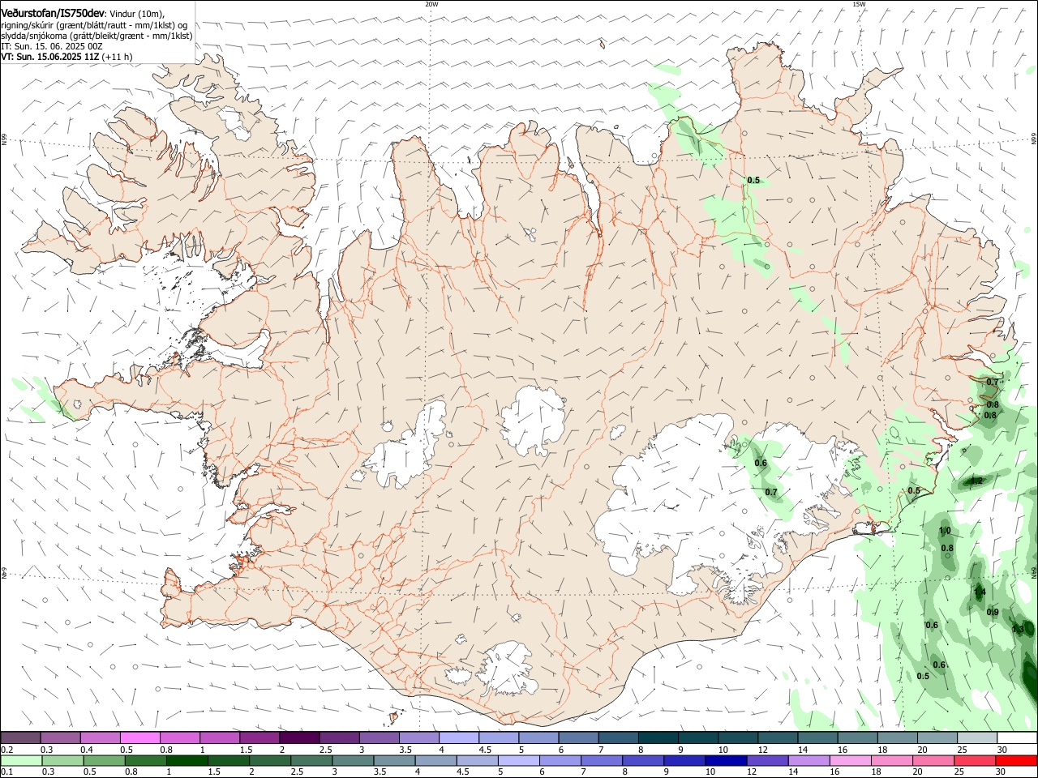This screenshot has width=1038, height=778.
Task: Click the 20W longitude label
Action: (x=431, y=4)
